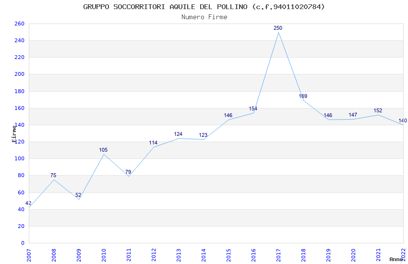Image resolution: width=408 pixels, height=264 pixels.
Task: Click the data label 124 for 2013
Action: click(178, 134)
